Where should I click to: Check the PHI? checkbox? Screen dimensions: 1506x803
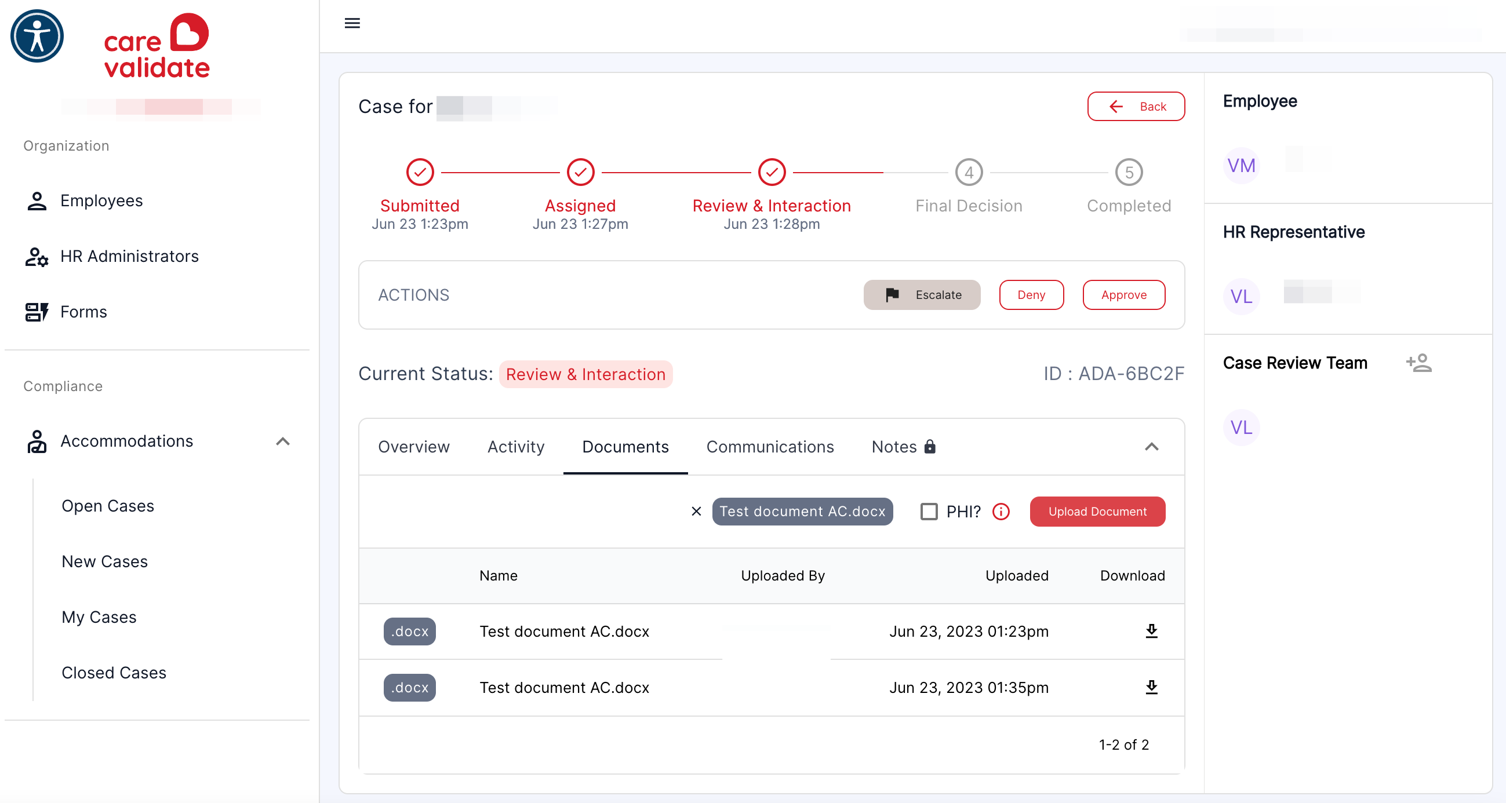[929, 512]
